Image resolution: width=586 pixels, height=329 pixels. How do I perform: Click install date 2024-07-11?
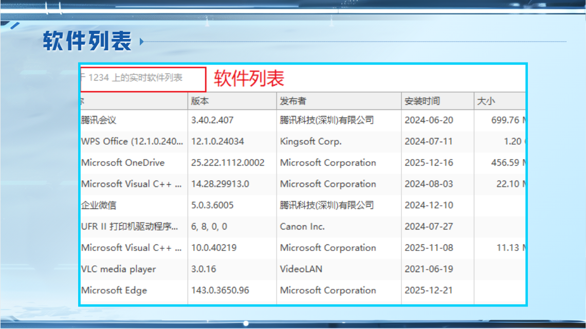[x=429, y=141]
